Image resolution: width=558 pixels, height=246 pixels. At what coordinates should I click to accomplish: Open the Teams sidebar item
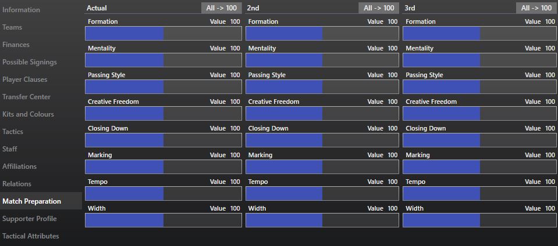click(12, 27)
